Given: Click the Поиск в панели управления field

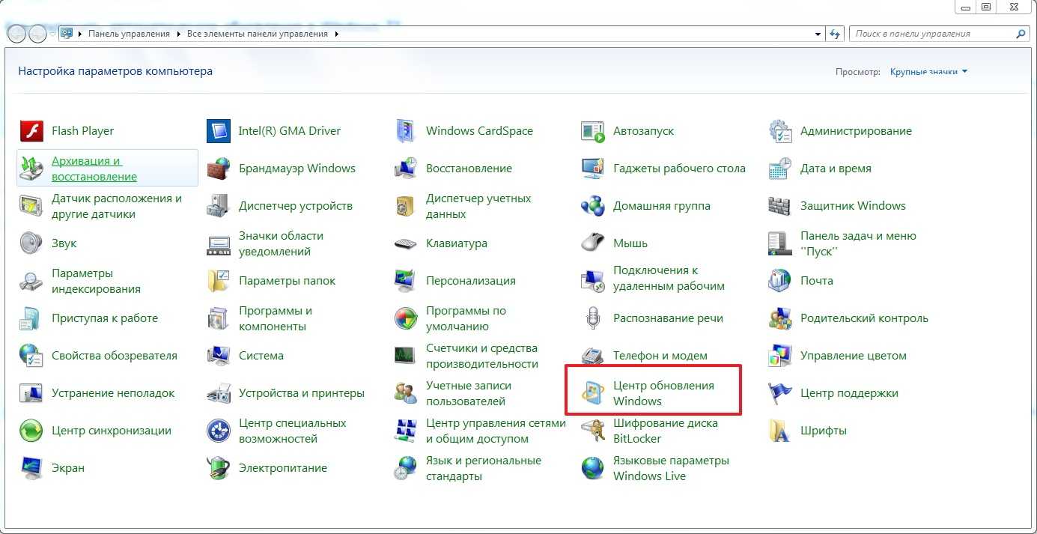Looking at the screenshot, I should [x=932, y=34].
